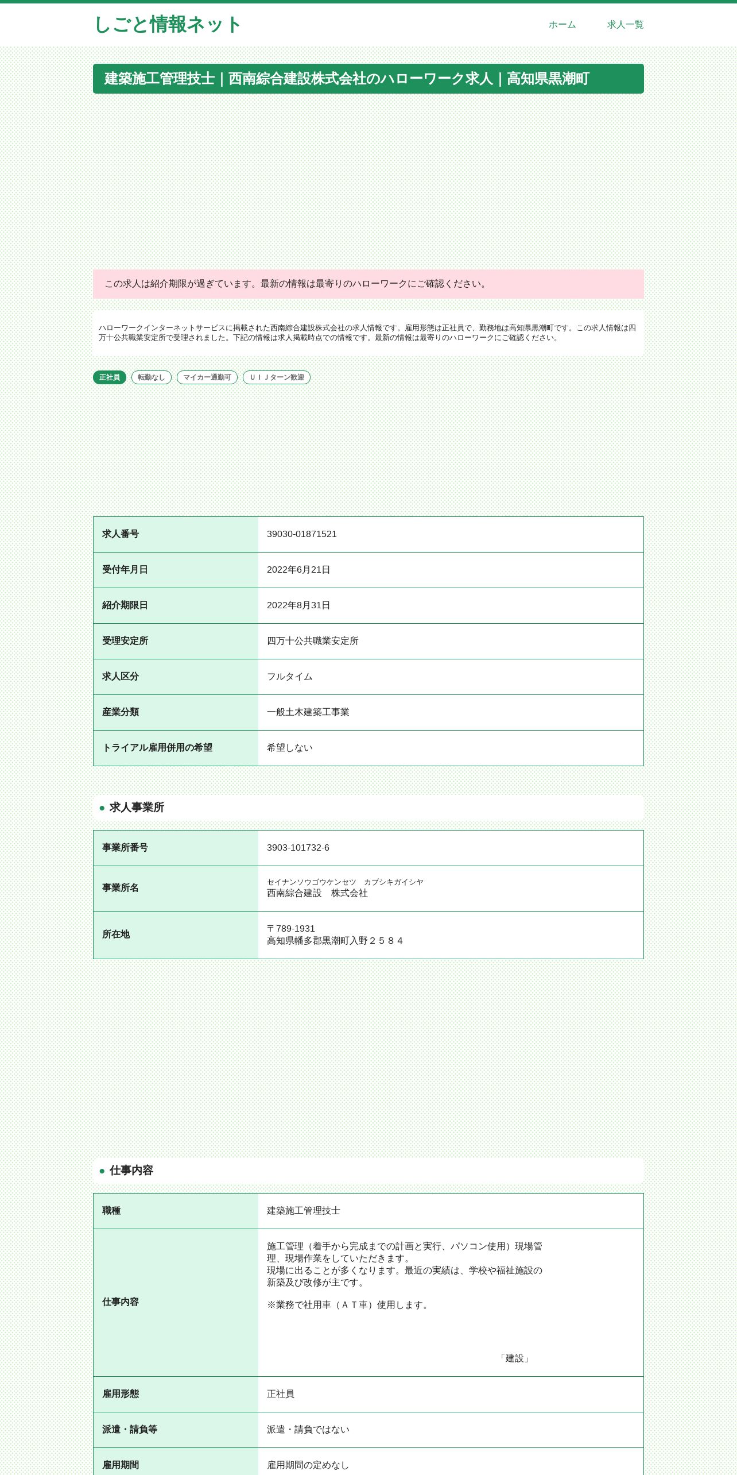
Task: Select the date 2022年6月21日
Action: (x=298, y=570)
